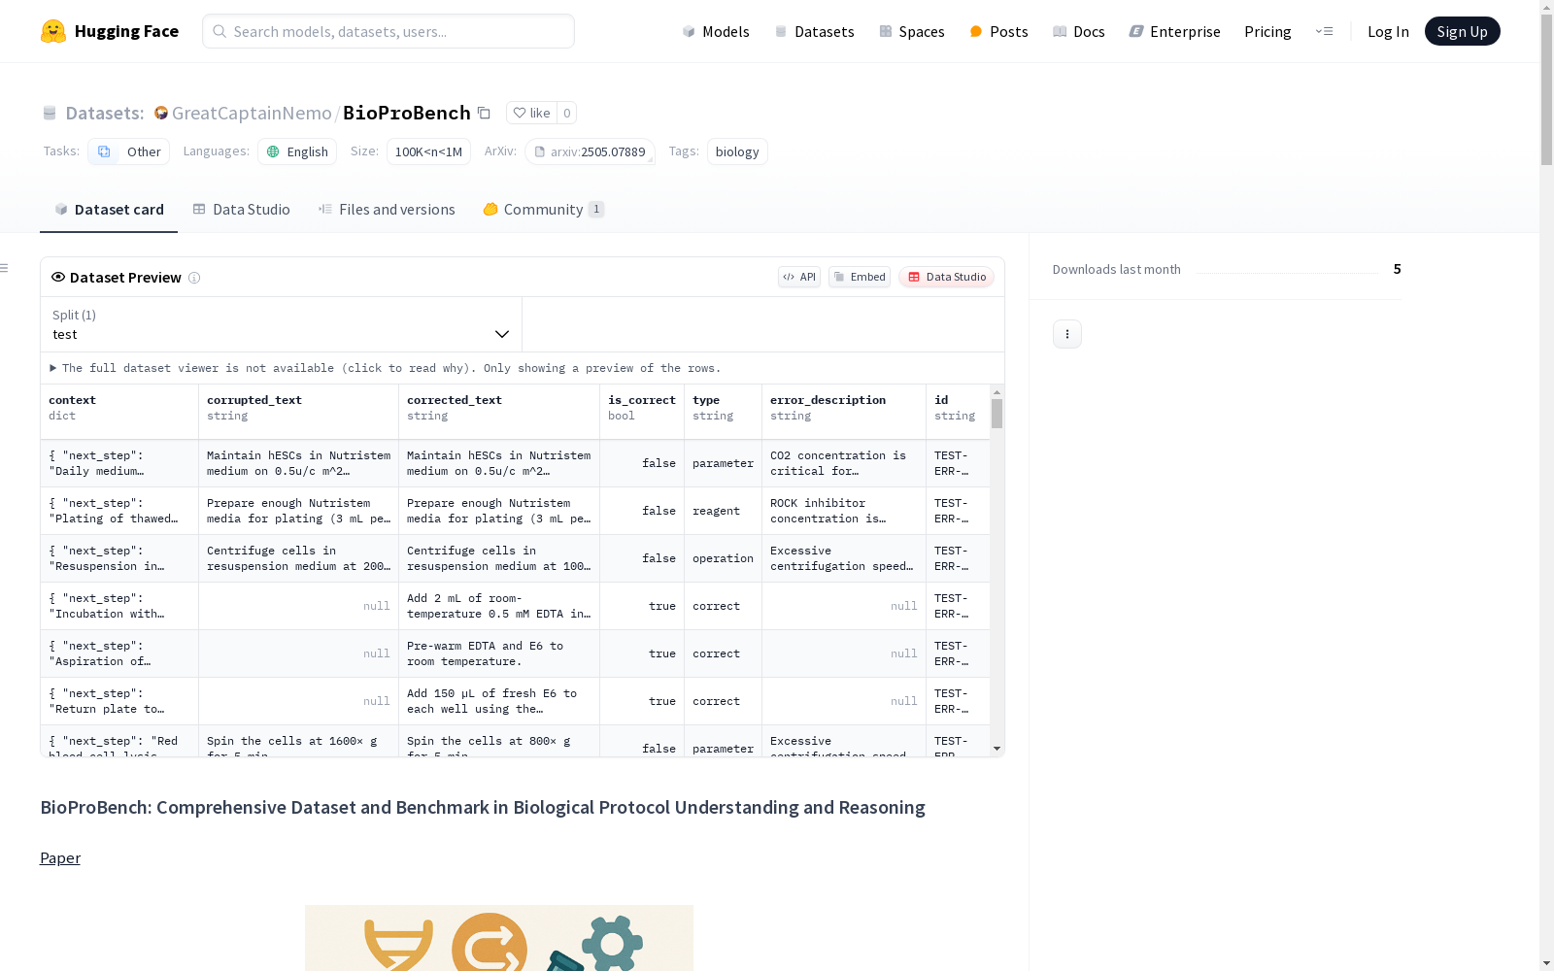1554x971 pixels.
Task: Click the Sign Up button
Action: click(x=1462, y=31)
